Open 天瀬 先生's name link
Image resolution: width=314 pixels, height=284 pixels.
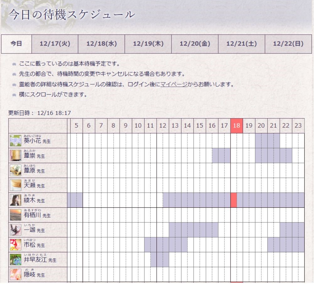click(34, 185)
